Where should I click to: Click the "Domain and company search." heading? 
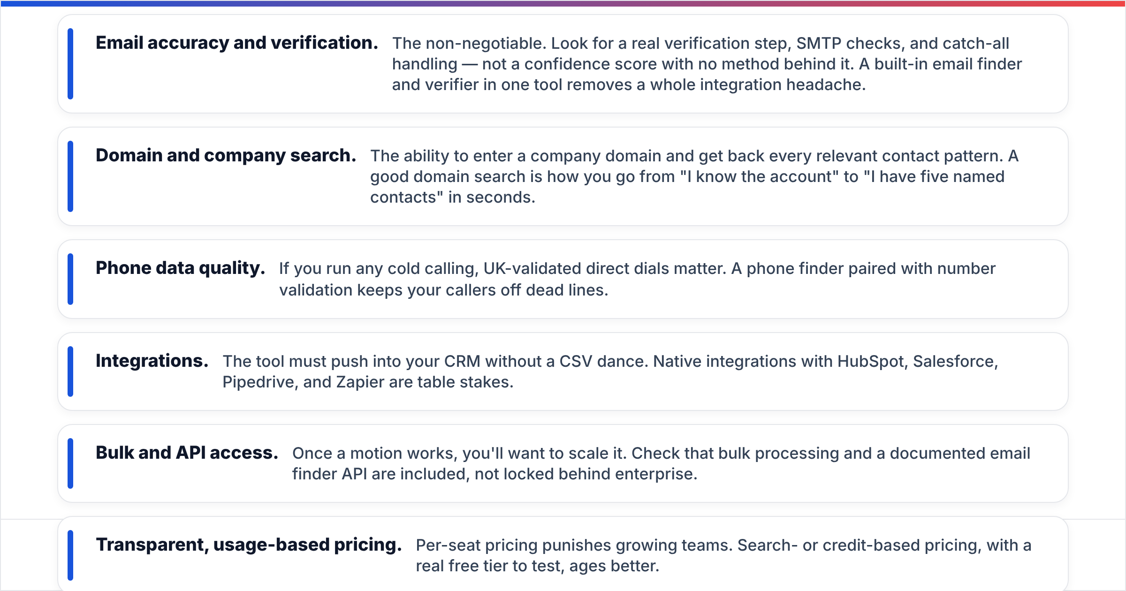(226, 156)
